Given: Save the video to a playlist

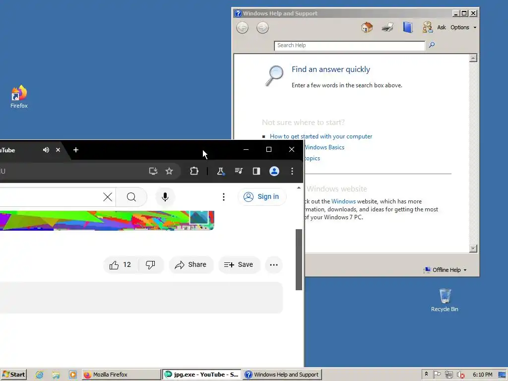Looking at the screenshot, I should pos(239,265).
